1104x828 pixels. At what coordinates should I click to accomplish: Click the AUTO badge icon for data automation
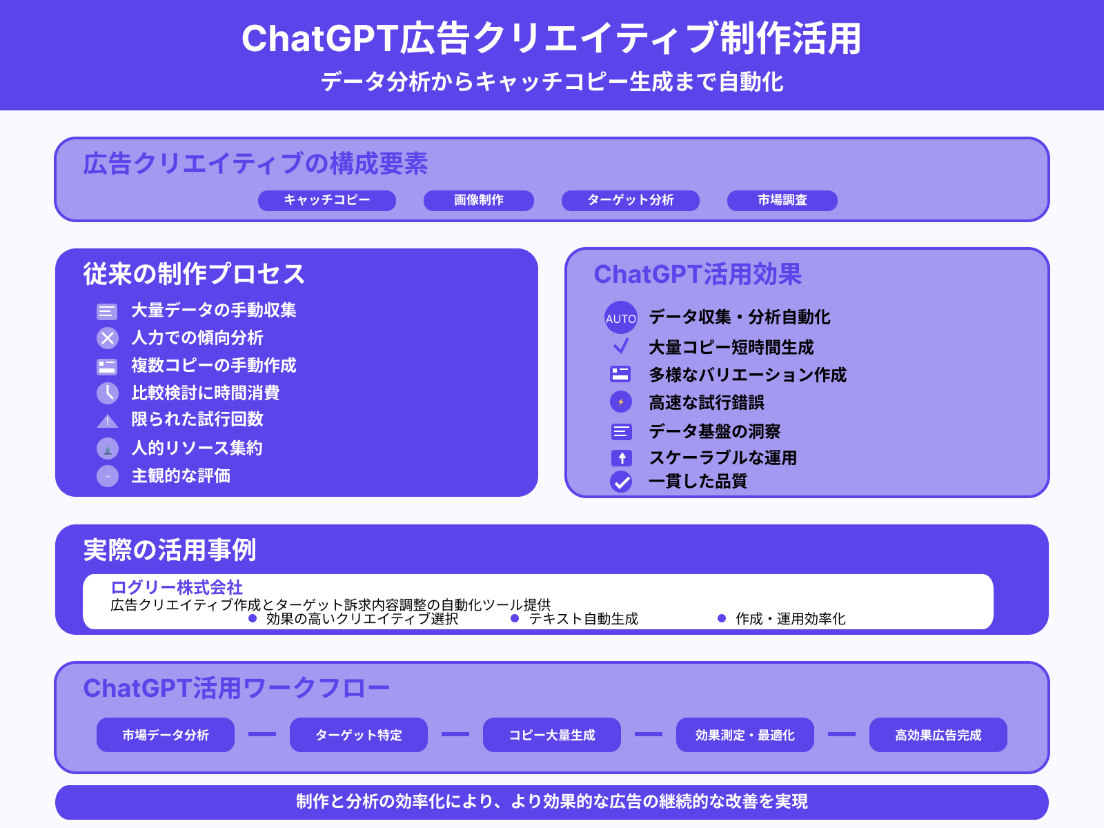click(620, 318)
